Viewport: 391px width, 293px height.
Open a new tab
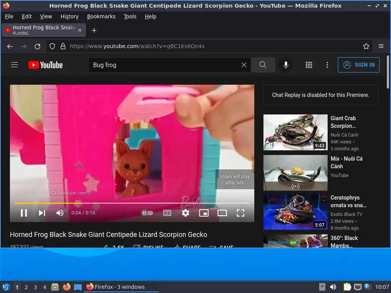click(x=94, y=31)
